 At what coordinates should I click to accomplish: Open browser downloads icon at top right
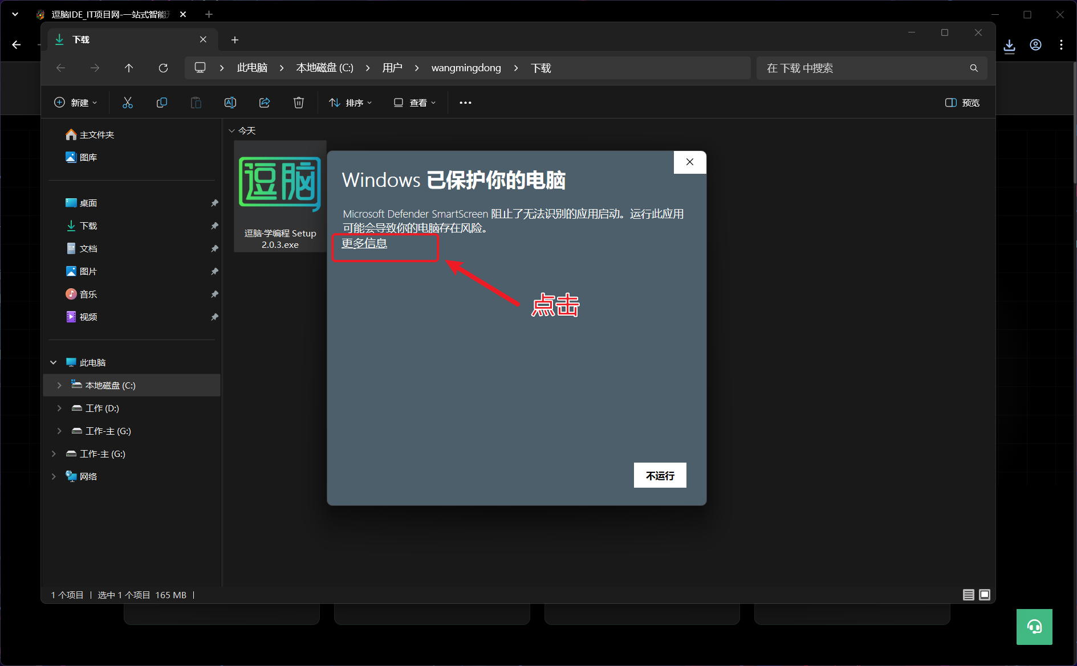1009,45
